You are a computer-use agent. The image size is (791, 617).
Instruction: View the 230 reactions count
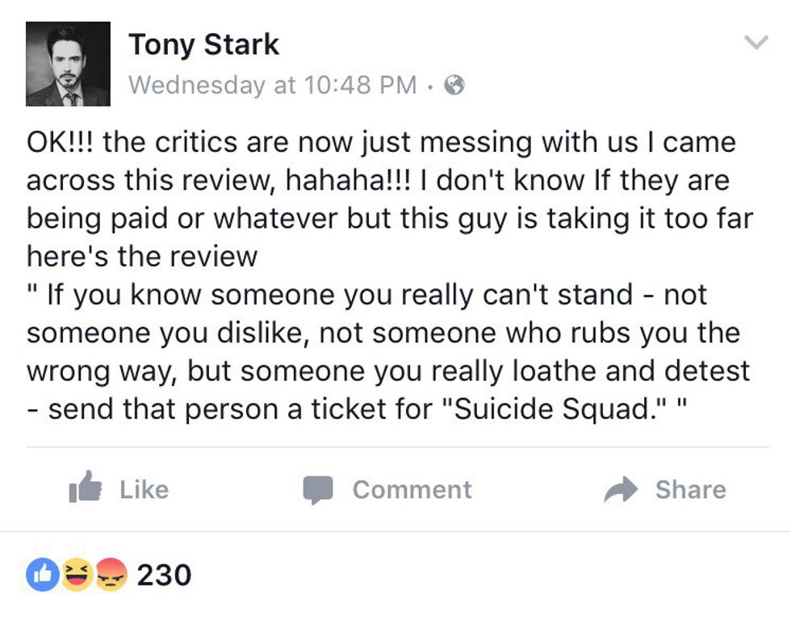click(x=164, y=575)
